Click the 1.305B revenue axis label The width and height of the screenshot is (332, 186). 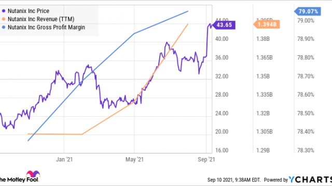click(x=264, y=132)
